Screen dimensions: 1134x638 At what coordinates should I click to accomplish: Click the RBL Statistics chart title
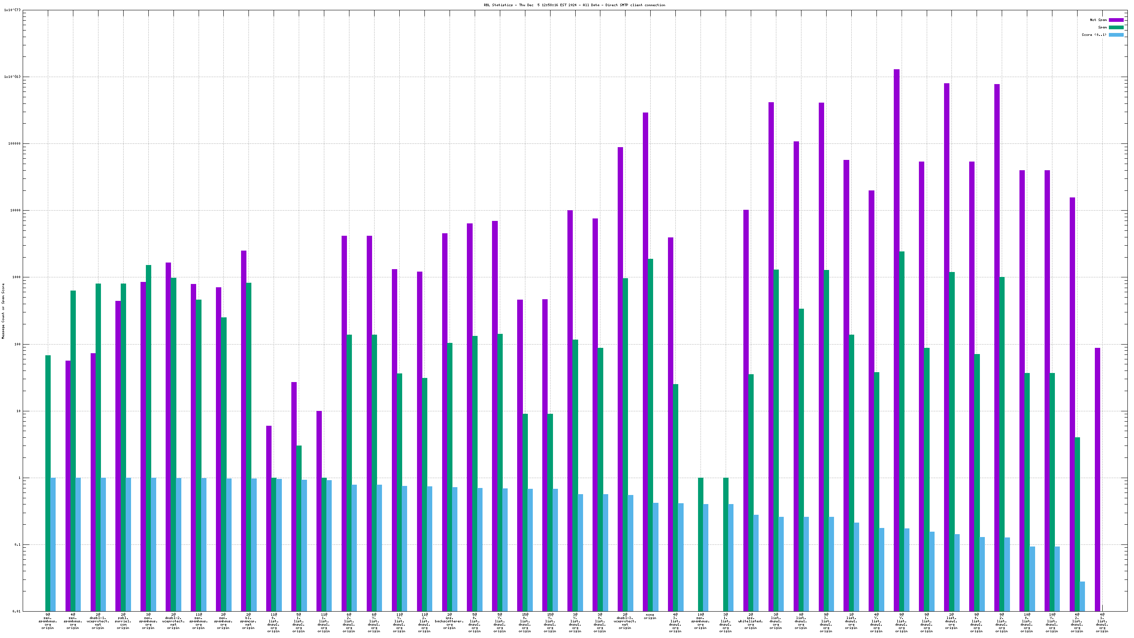tap(574, 5)
